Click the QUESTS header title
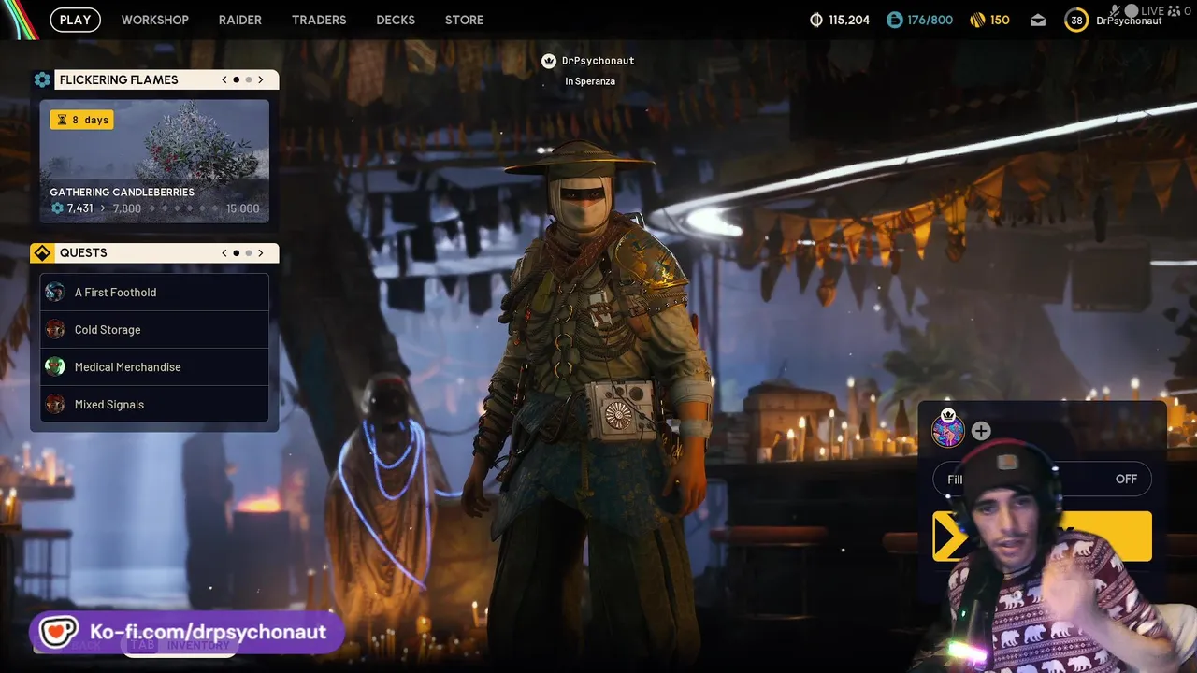Viewport: 1197px width, 673px height. [x=83, y=252]
